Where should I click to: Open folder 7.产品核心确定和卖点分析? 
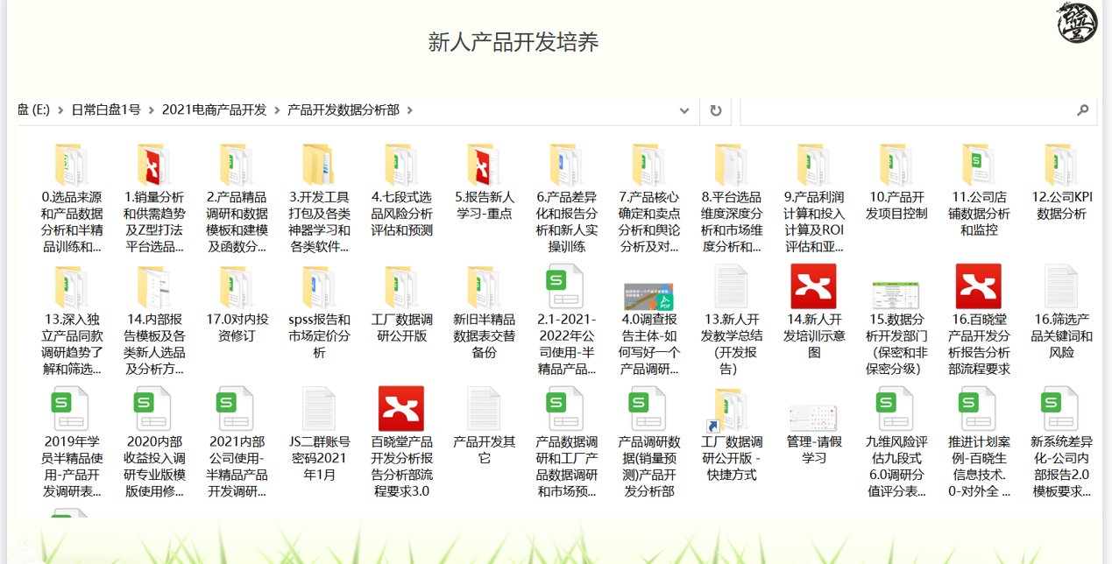tap(648, 199)
